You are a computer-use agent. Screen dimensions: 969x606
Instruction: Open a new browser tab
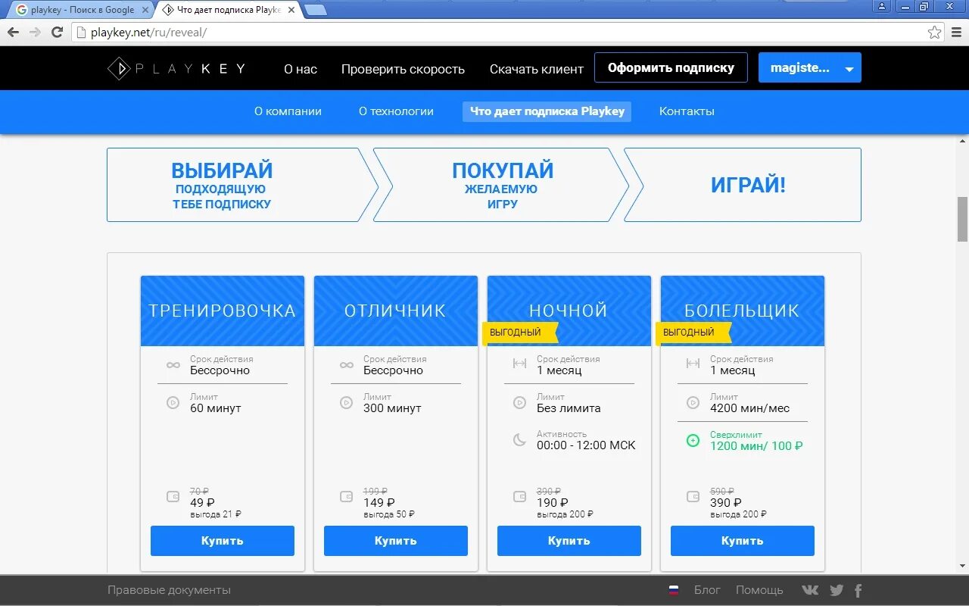(316, 10)
